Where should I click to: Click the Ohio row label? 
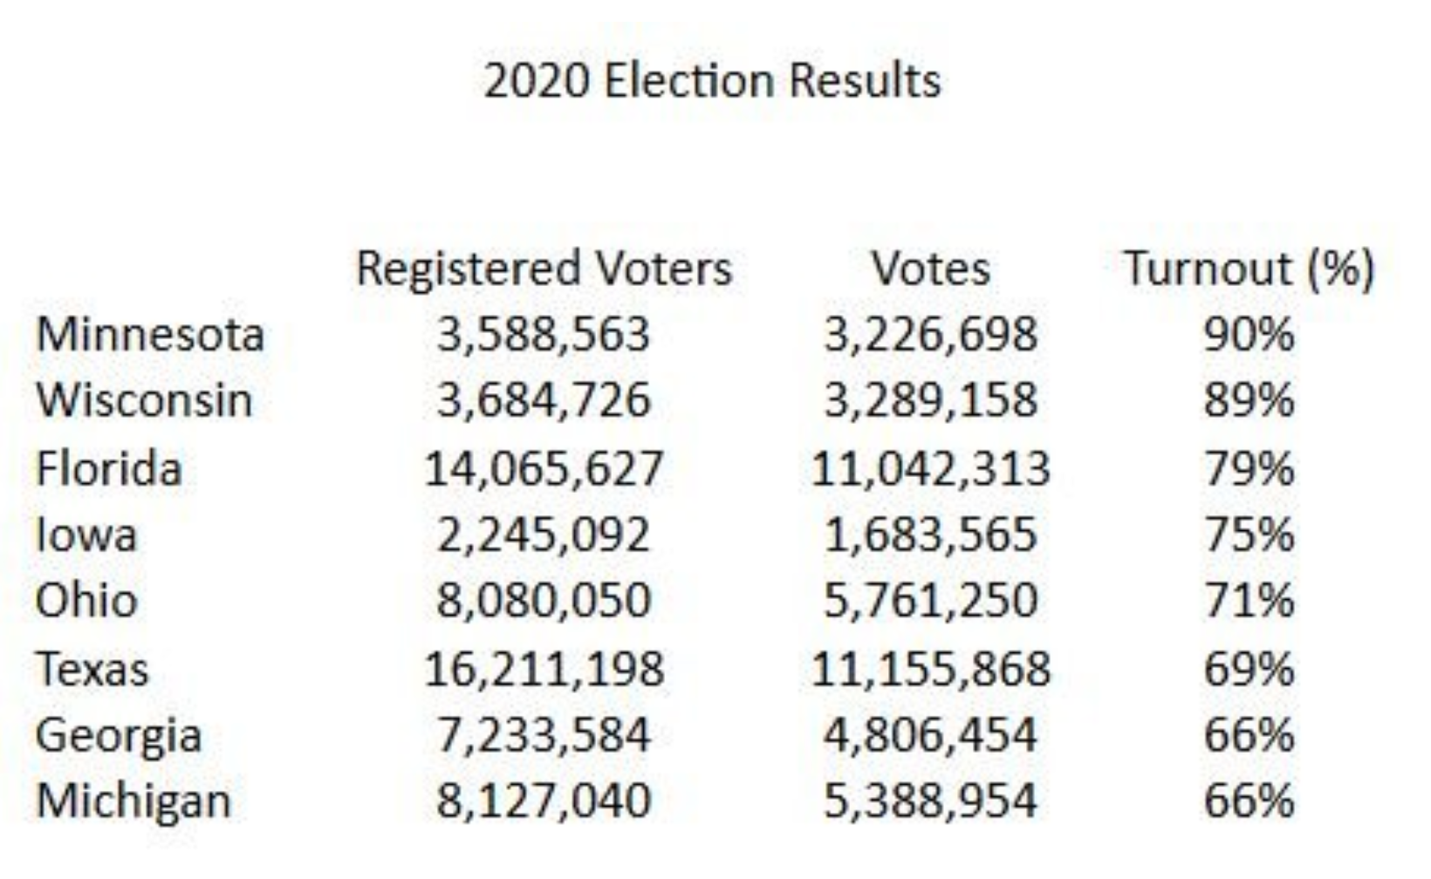86,601
